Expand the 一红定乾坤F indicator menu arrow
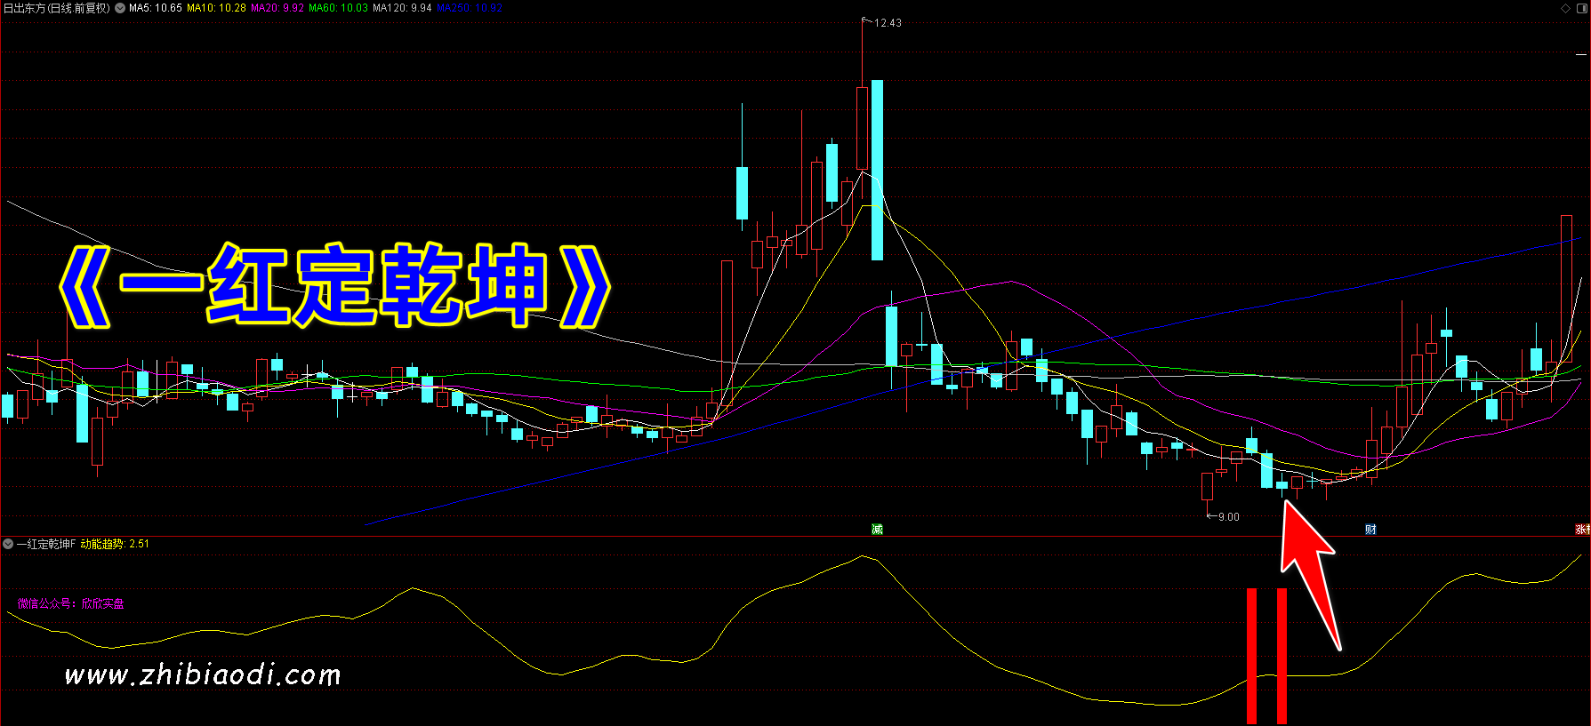 pos(8,544)
